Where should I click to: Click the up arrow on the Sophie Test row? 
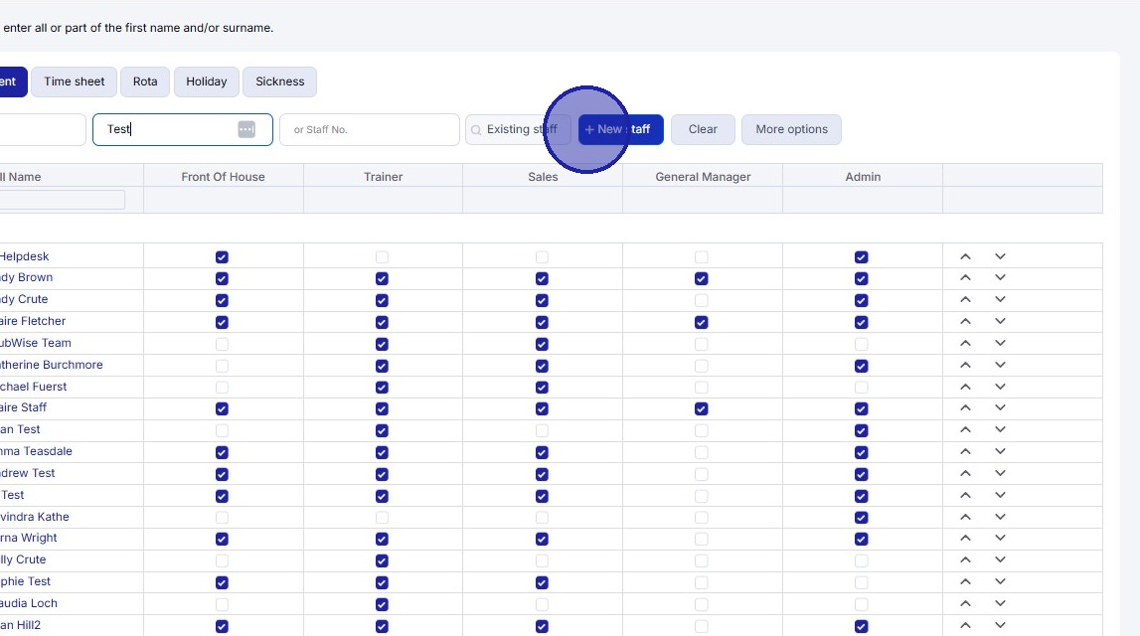pos(965,581)
